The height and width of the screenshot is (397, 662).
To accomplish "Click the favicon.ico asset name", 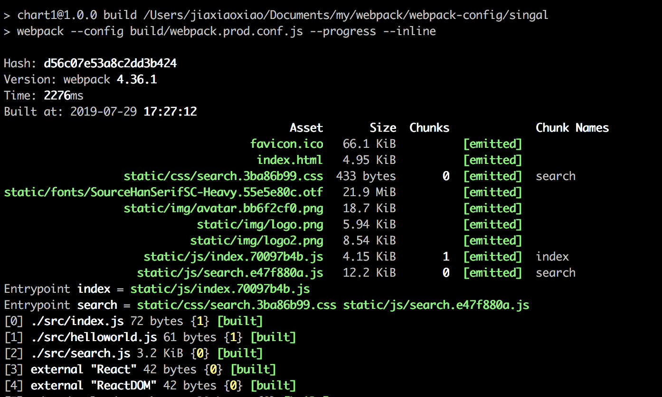I will click(x=286, y=144).
